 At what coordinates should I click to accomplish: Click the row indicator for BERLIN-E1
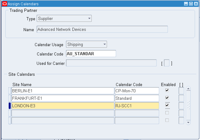point(10,91)
